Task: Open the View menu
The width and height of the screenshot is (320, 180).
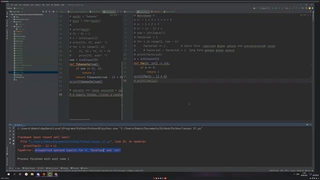Action: click(x=20, y=5)
